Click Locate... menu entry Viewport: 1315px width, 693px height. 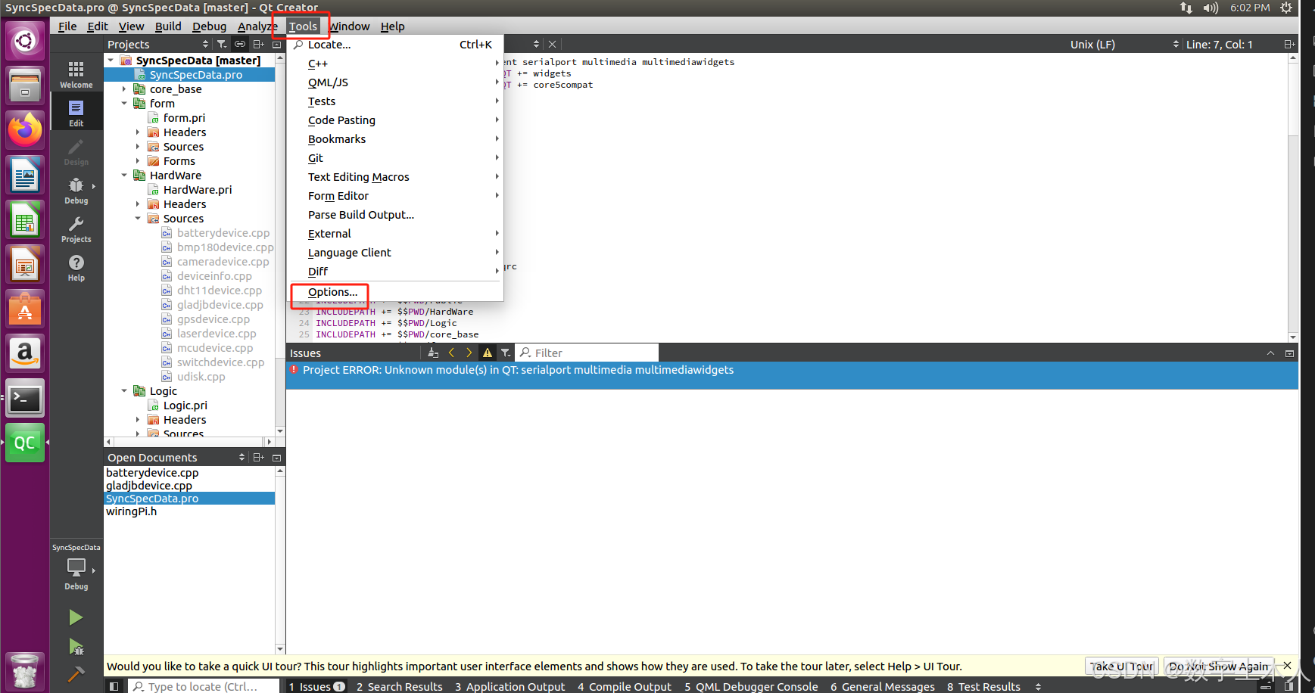[x=395, y=45]
